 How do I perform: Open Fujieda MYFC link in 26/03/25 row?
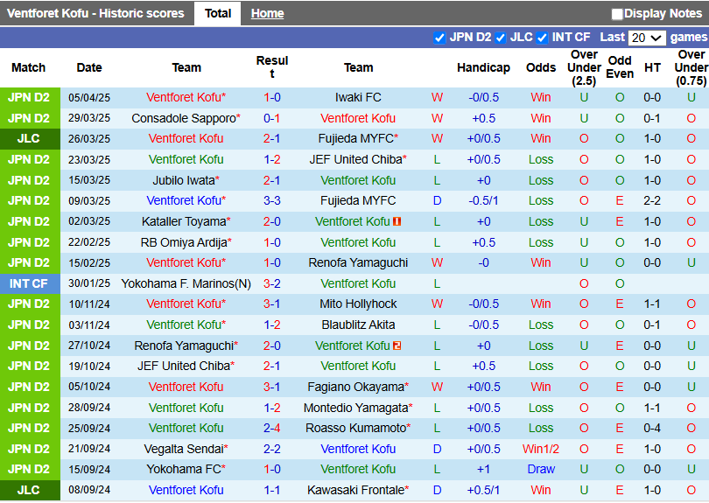(358, 139)
